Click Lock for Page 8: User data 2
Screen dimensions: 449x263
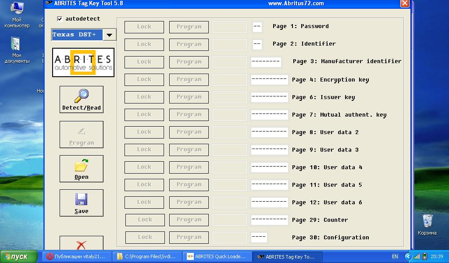coord(144,132)
